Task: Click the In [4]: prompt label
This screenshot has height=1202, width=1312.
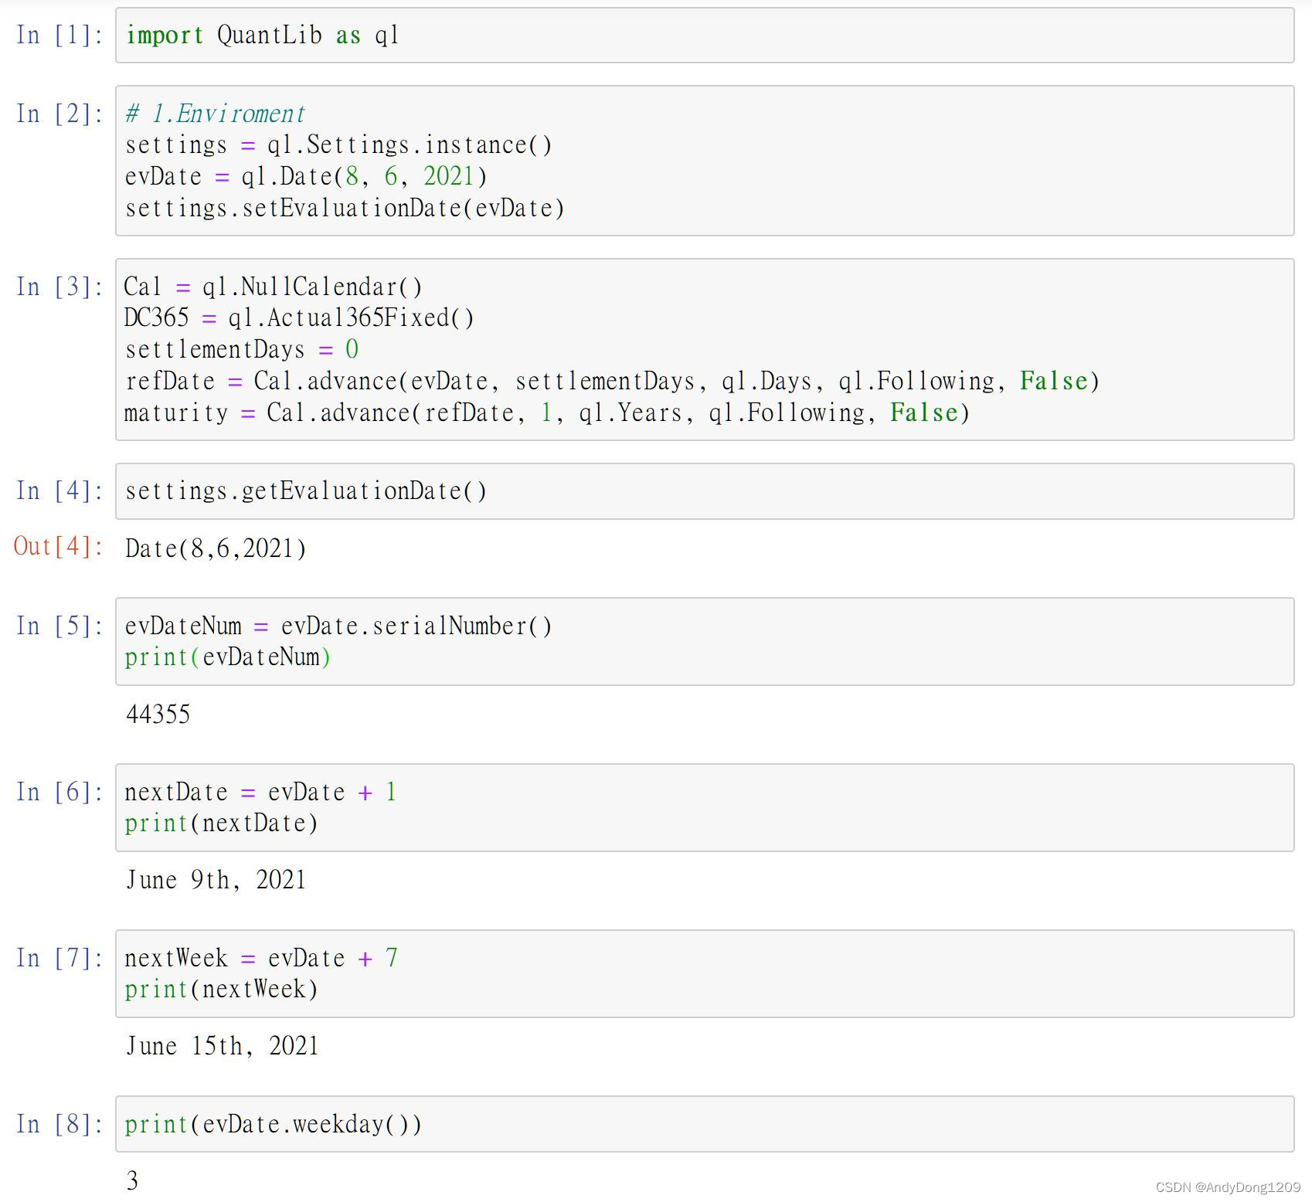Action: click(x=59, y=491)
